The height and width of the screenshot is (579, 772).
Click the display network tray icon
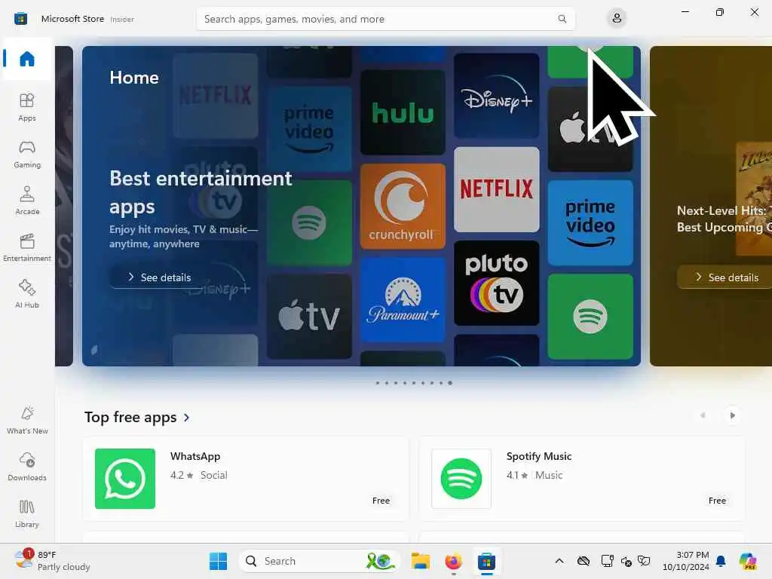[x=607, y=561]
